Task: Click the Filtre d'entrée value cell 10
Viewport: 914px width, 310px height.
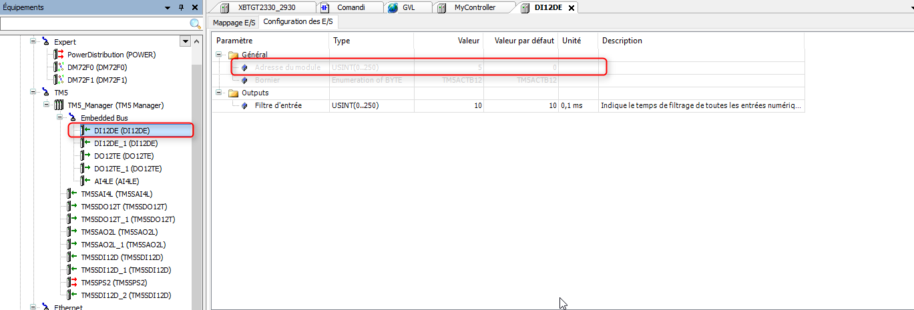Action: pos(449,105)
